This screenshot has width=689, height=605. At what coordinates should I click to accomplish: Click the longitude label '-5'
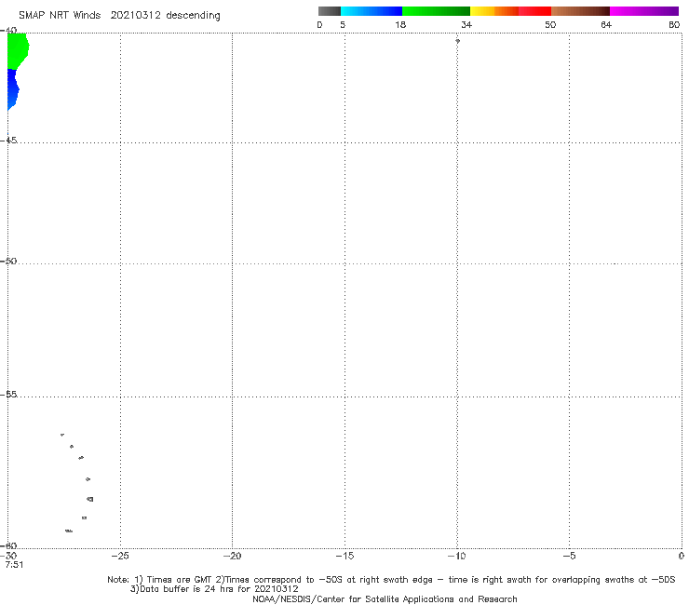pyautogui.click(x=569, y=557)
